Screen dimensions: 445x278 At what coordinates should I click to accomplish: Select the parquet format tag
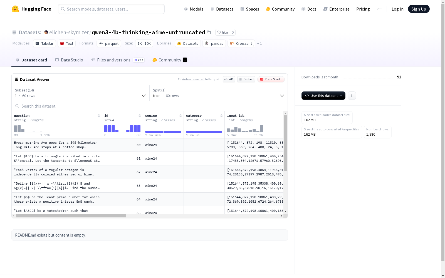pyautogui.click(x=109, y=43)
